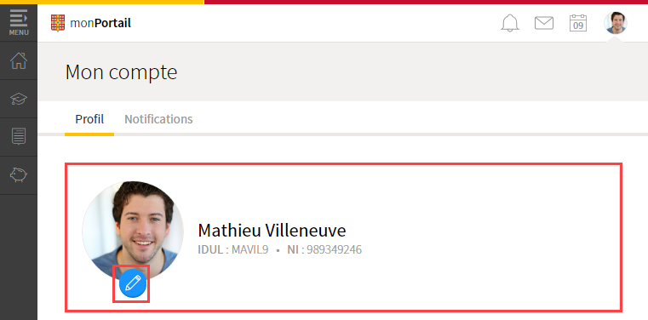Image resolution: width=648 pixels, height=320 pixels.
Task: Go to the home page via house icon
Action: click(x=19, y=60)
